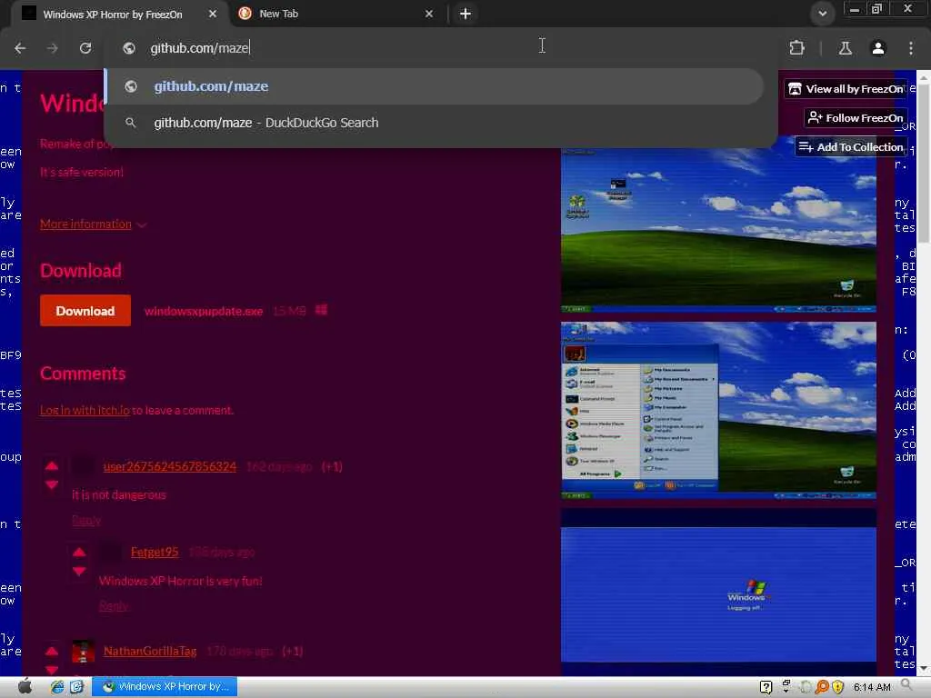Open the extensions puzzle icon
This screenshot has width=931, height=698.
[x=796, y=48]
